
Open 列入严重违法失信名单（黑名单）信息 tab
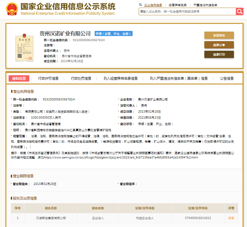coord(178,78)
